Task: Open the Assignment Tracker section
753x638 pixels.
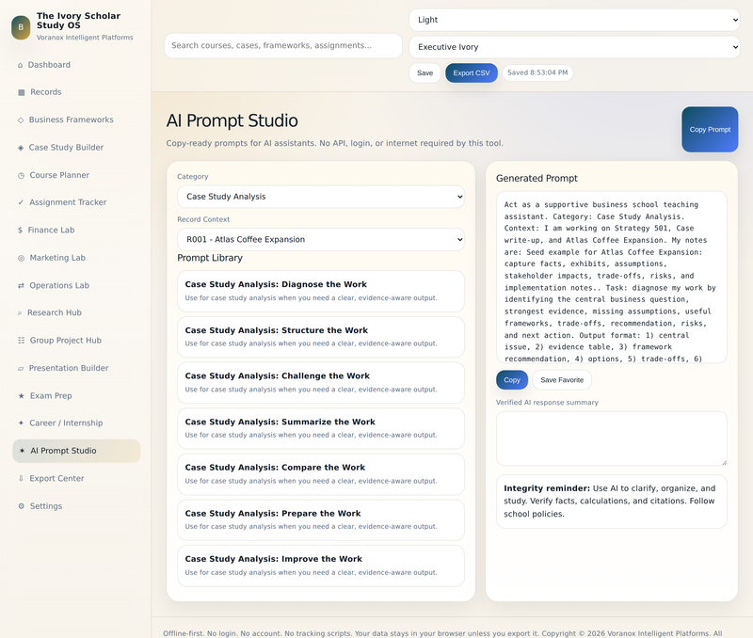Action: (x=76, y=202)
